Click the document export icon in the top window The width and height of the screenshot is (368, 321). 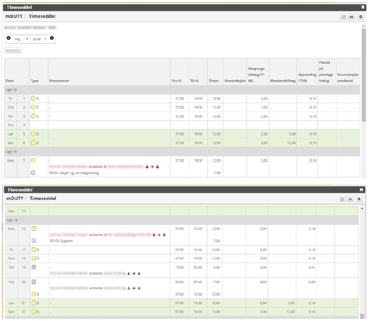[x=344, y=17]
